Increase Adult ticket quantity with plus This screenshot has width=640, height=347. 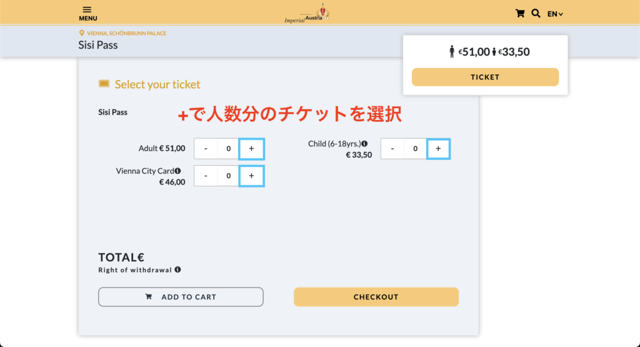tap(251, 149)
